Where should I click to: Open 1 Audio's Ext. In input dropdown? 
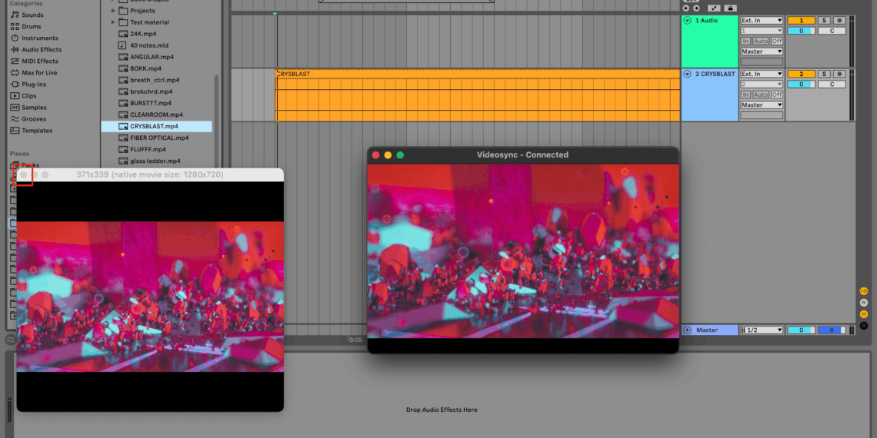(x=762, y=21)
